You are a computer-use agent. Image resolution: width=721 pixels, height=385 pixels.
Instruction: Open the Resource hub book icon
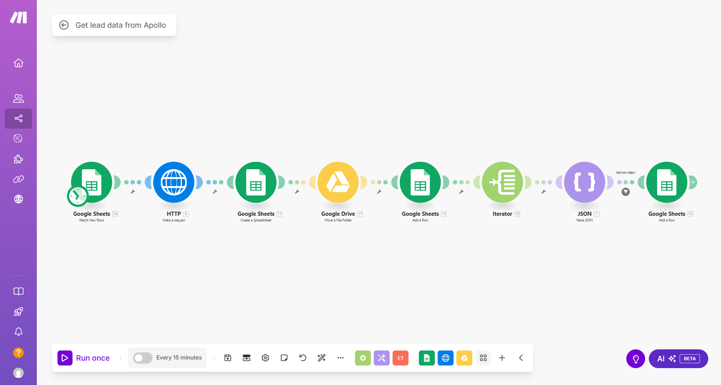coord(18,292)
